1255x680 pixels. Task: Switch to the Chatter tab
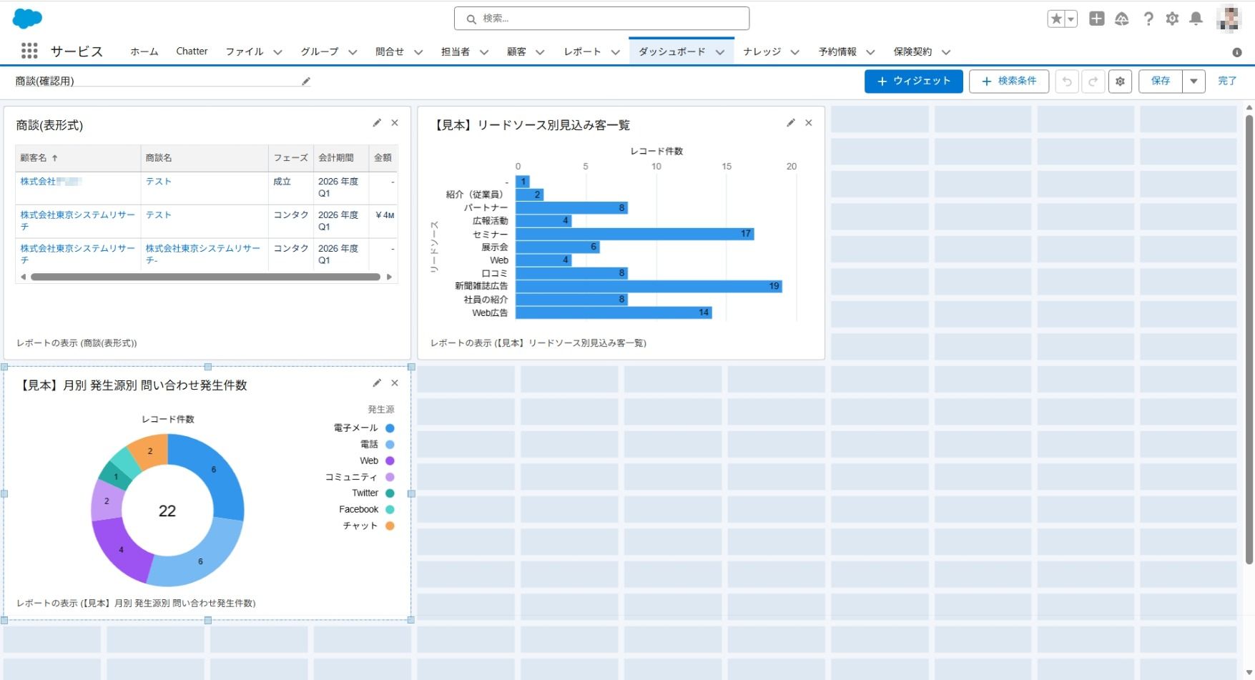(192, 51)
